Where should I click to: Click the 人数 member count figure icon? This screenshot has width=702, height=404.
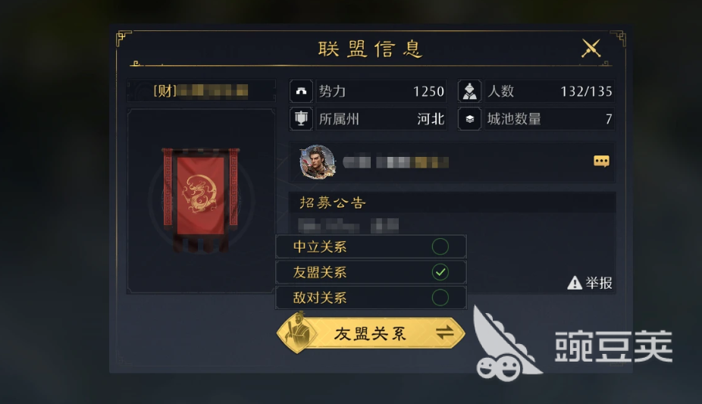click(x=469, y=91)
